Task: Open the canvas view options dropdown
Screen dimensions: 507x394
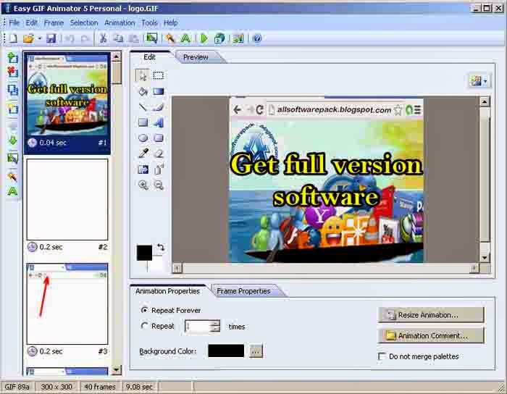Action: 479,80
